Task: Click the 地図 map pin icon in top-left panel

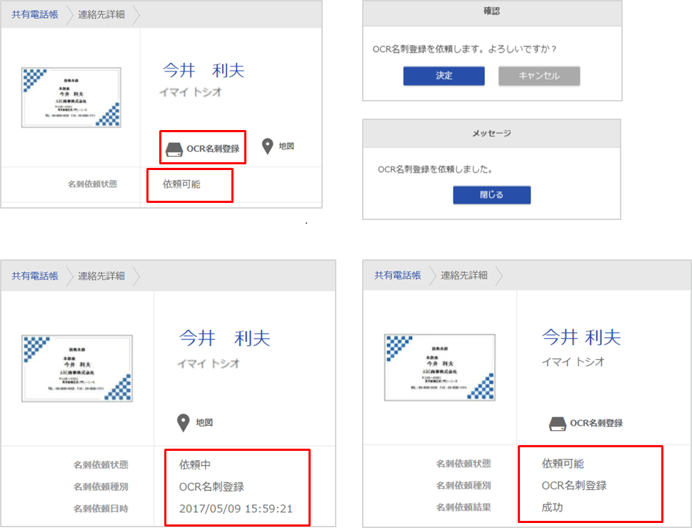Action: (x=266, y=146)
